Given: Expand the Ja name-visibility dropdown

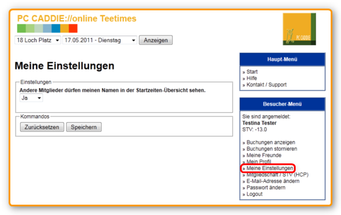Looking at the screenshot, I should pos(31,98).
